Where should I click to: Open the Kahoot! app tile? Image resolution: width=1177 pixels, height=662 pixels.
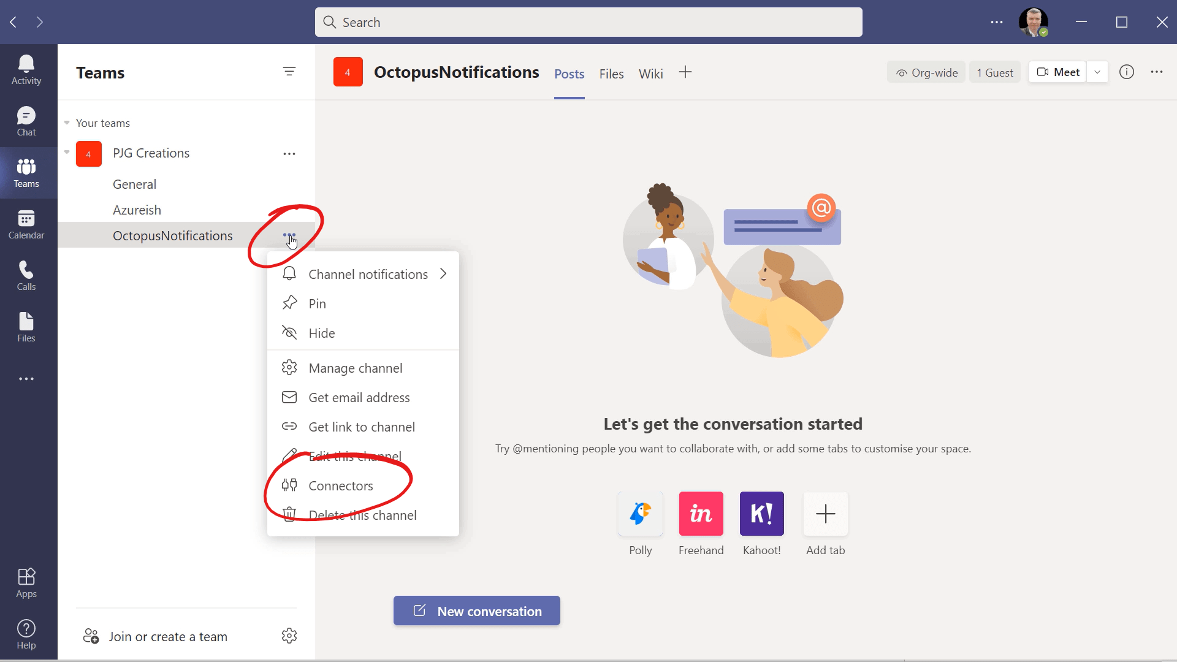(x=762, y=514)
